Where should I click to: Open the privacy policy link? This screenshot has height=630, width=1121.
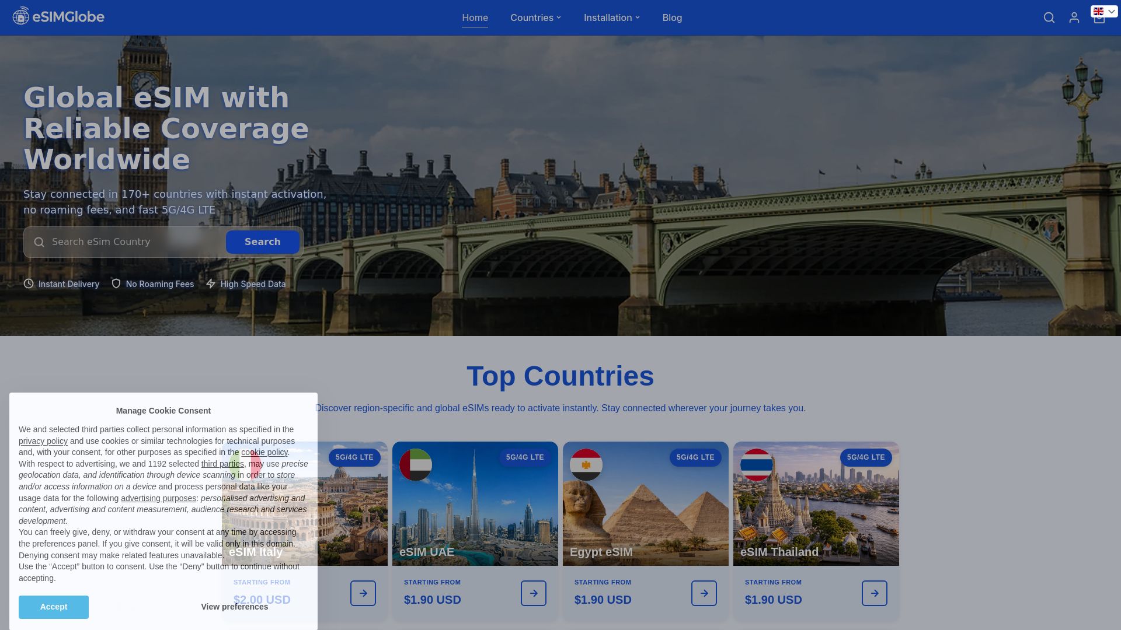coord(43,442)
